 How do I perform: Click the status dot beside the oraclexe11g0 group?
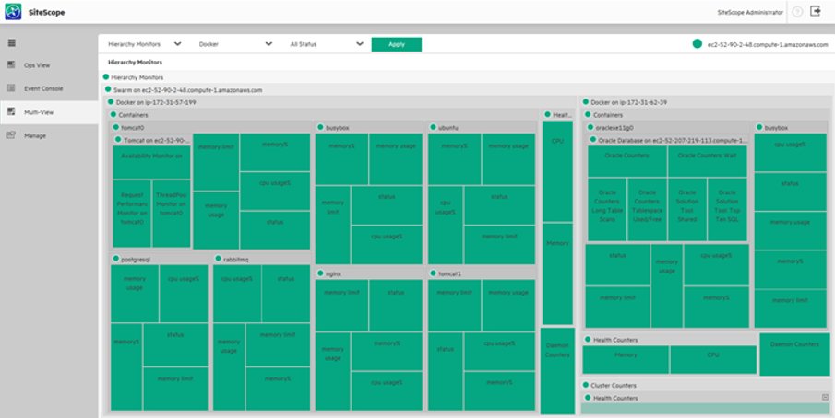pyautogui.click(x=590, y=127)
